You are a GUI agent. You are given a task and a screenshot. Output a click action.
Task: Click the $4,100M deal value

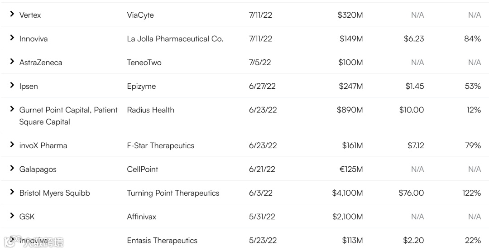pos(347,193)
